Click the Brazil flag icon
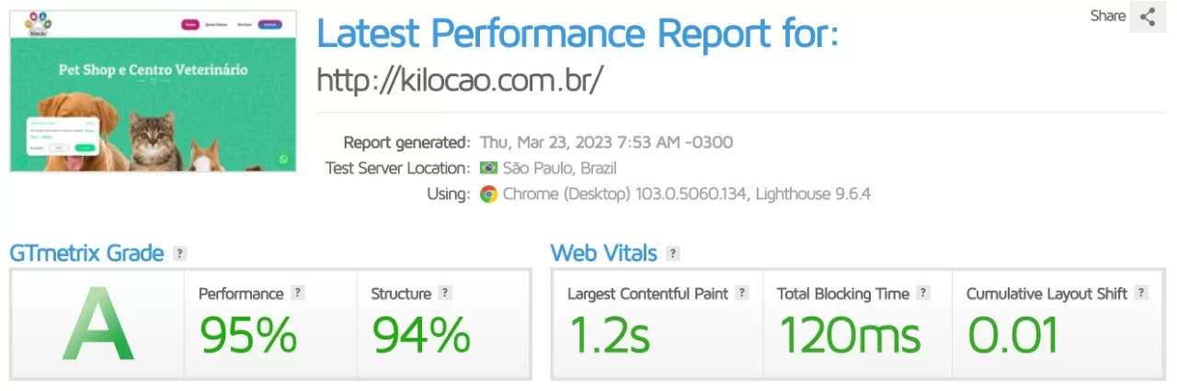Screen dimensions: 1177x391 (x=488, y=168)
